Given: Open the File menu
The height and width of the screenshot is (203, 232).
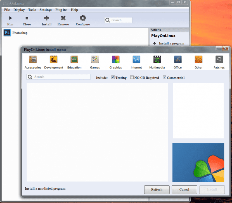Looking at the screenshot, I should (7, 10).
